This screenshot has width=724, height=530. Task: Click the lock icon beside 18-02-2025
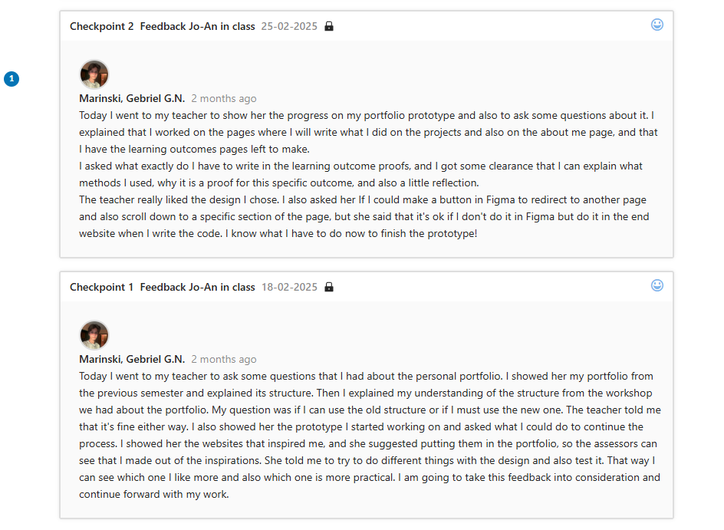click(329, 287)
